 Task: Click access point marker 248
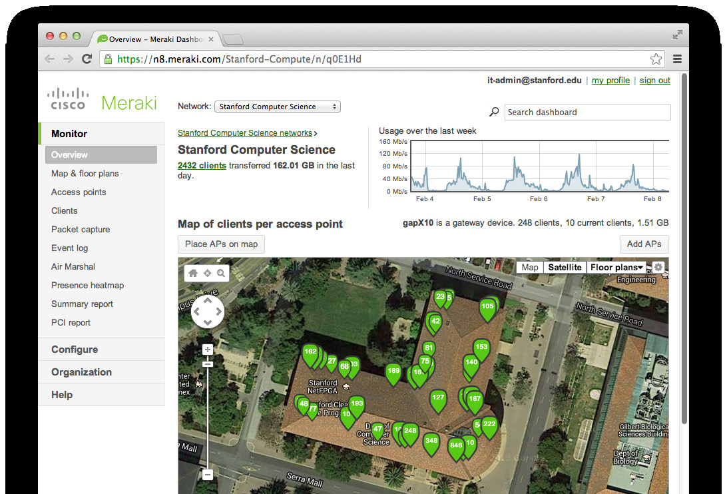(410, 434)
